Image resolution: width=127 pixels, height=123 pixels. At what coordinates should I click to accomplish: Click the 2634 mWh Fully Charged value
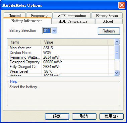[x=52, y=67]
